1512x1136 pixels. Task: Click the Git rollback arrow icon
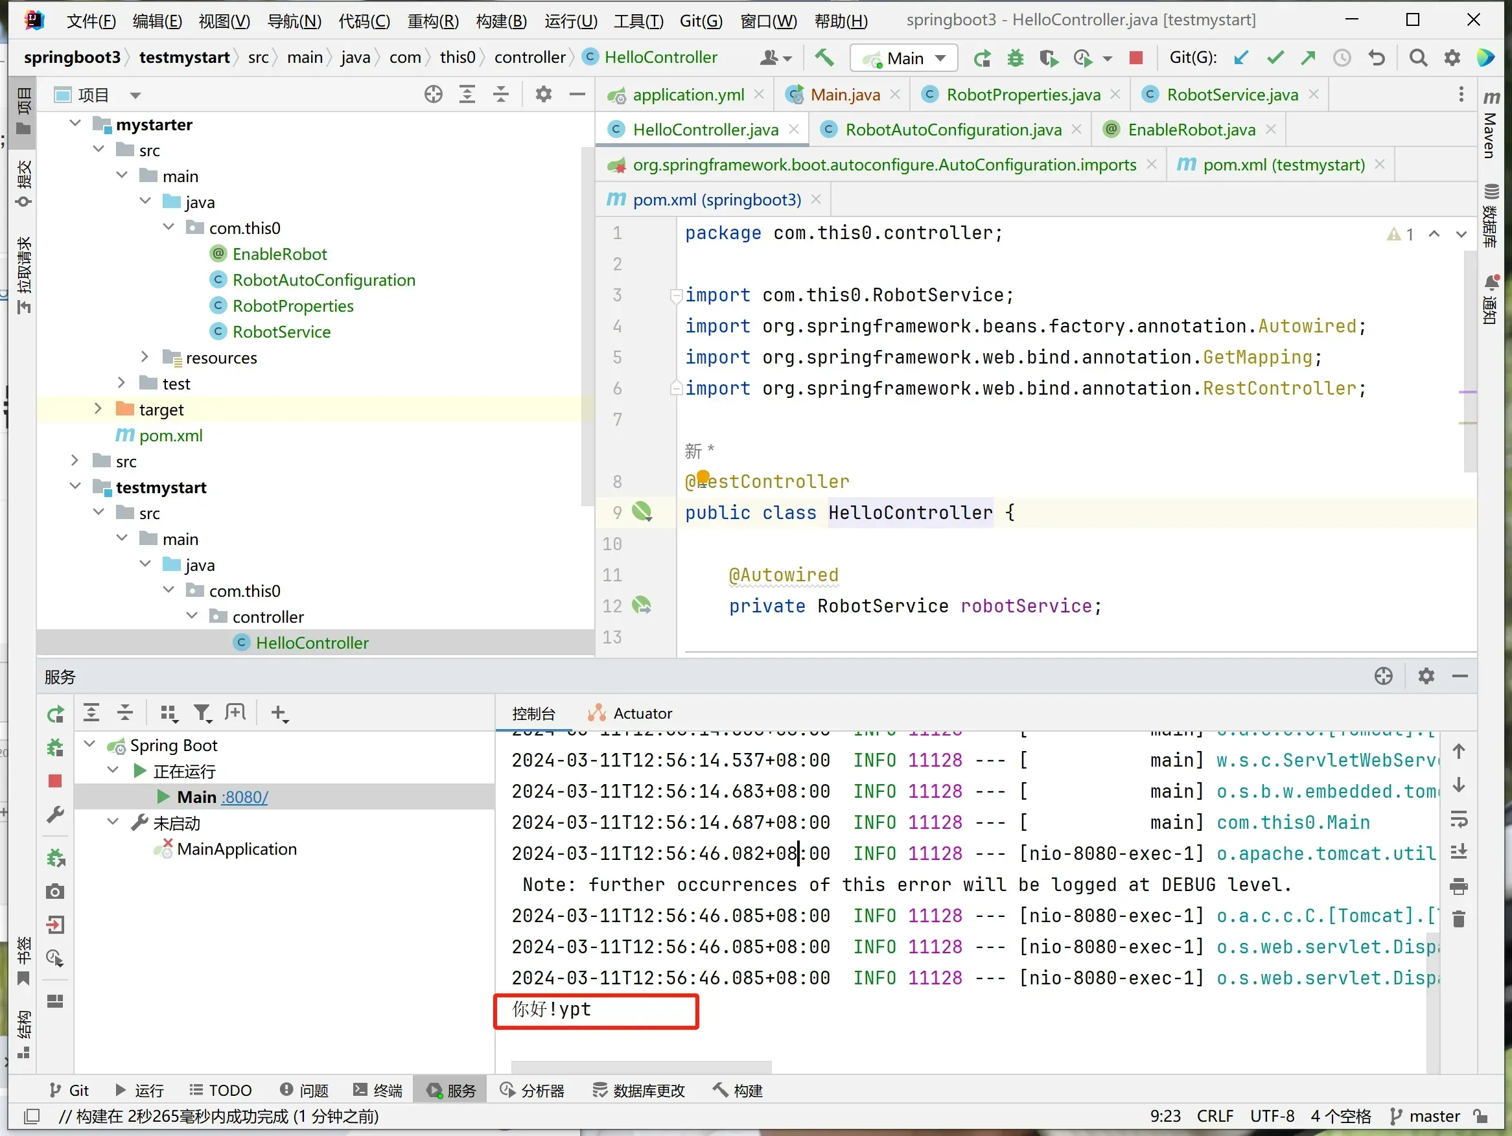(x=1377, y=58)
